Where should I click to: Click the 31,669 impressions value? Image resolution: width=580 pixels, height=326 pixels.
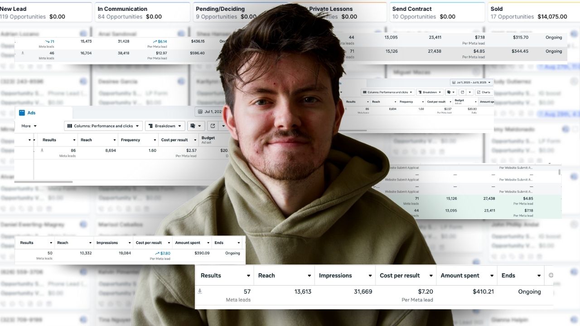coord(363,292)
